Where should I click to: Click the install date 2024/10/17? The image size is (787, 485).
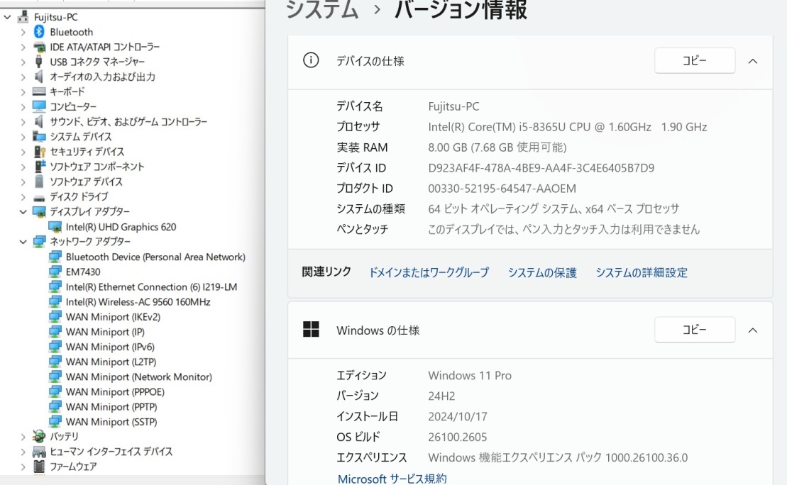(457, 416)
